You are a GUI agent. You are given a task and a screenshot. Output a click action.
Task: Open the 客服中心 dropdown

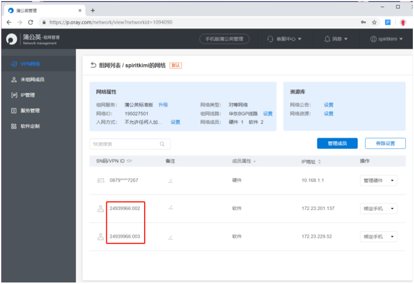[x=284, y=39]
